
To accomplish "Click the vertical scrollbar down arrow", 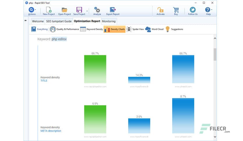I will click(x=215, y=137).
